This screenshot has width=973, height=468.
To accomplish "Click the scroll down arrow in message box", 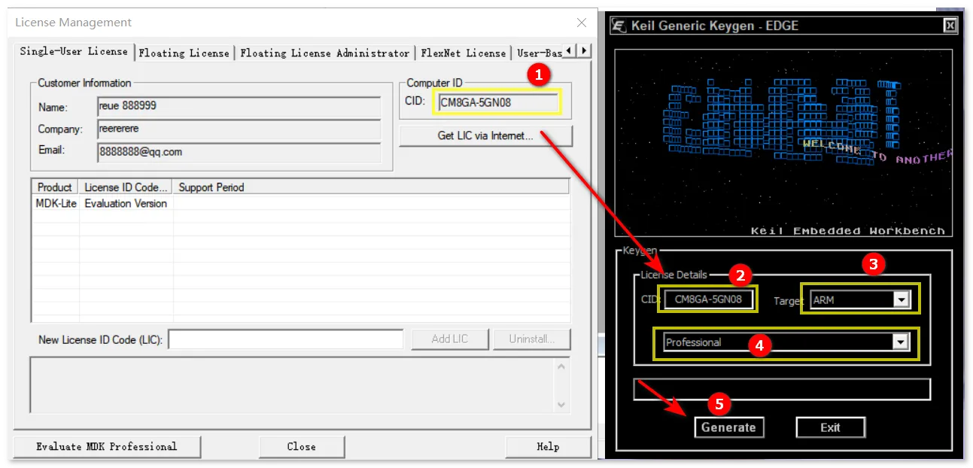I will [x=561, y=404].
